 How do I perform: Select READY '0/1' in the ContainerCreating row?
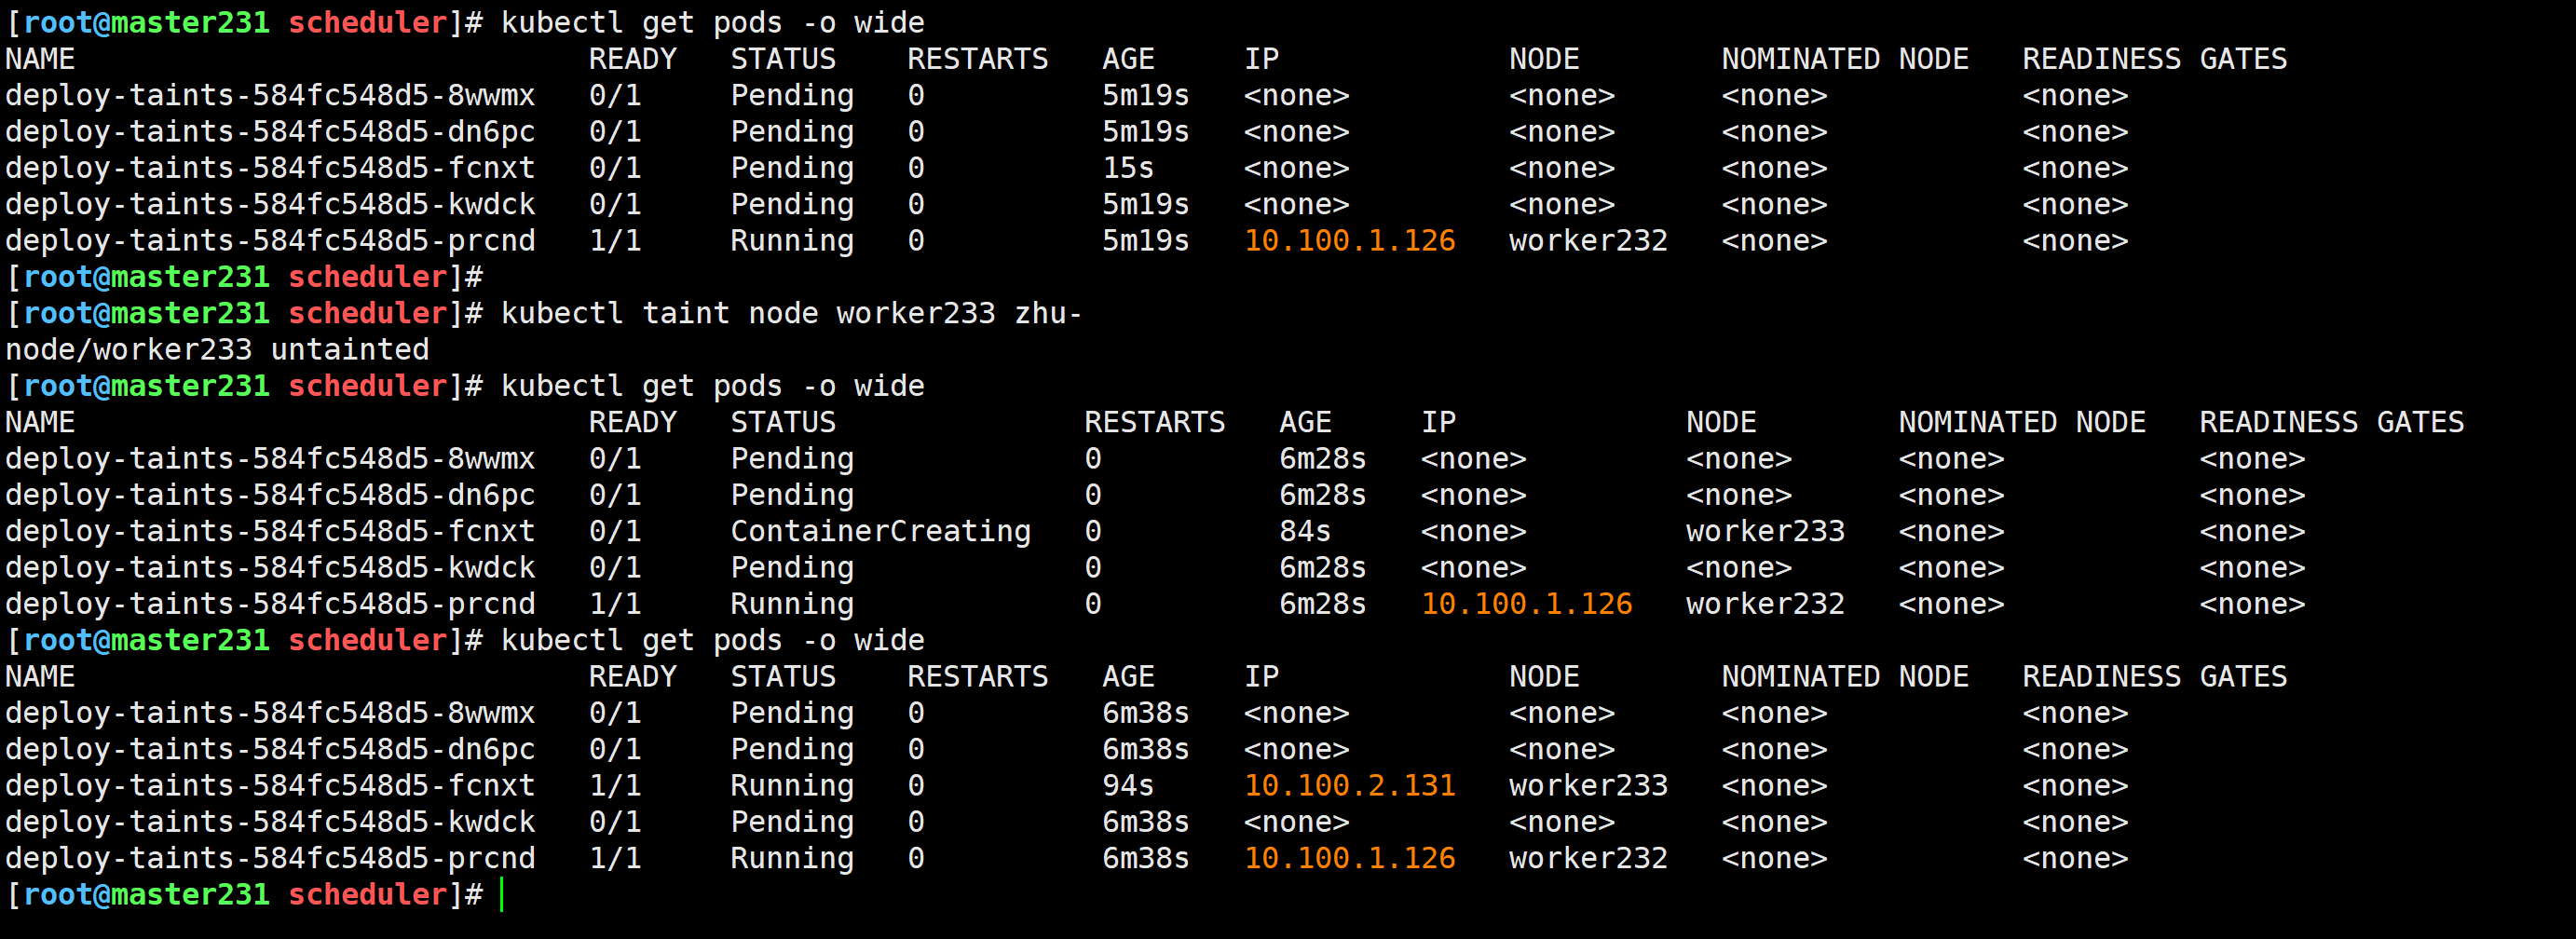615,531
